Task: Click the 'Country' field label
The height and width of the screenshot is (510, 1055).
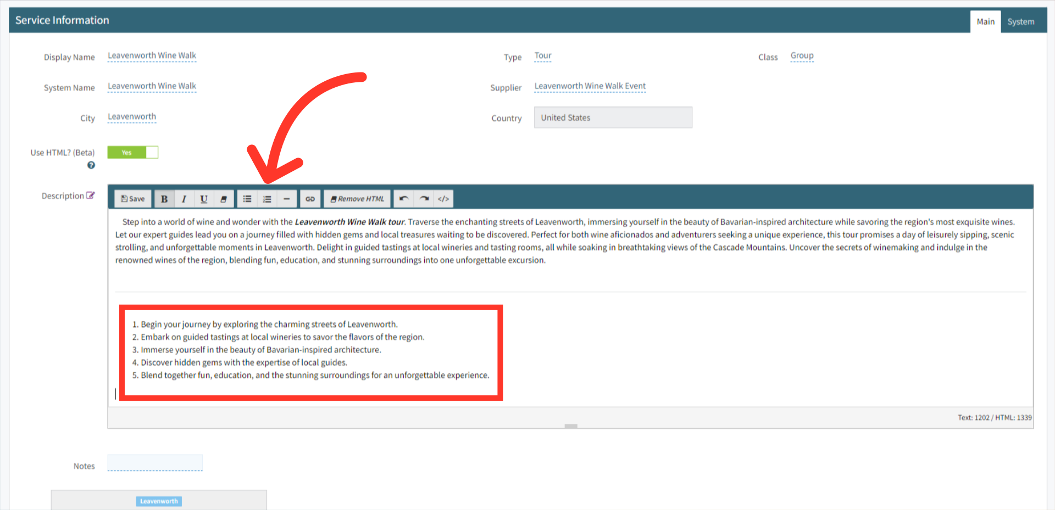Action: (x=507, y=118)
